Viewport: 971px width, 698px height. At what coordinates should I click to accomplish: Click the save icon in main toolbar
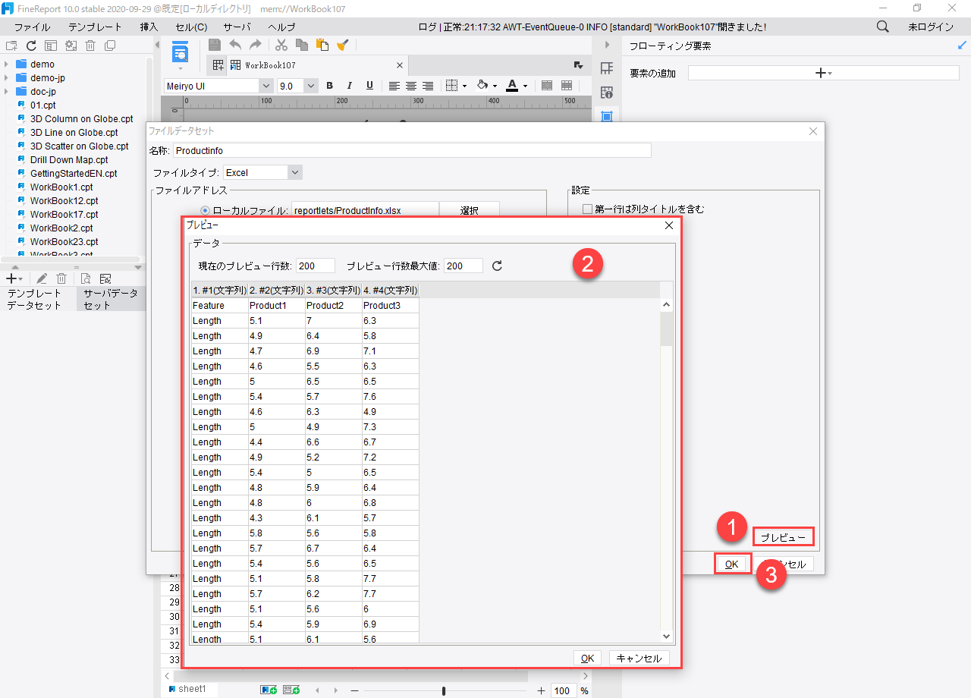click(215, 46)
